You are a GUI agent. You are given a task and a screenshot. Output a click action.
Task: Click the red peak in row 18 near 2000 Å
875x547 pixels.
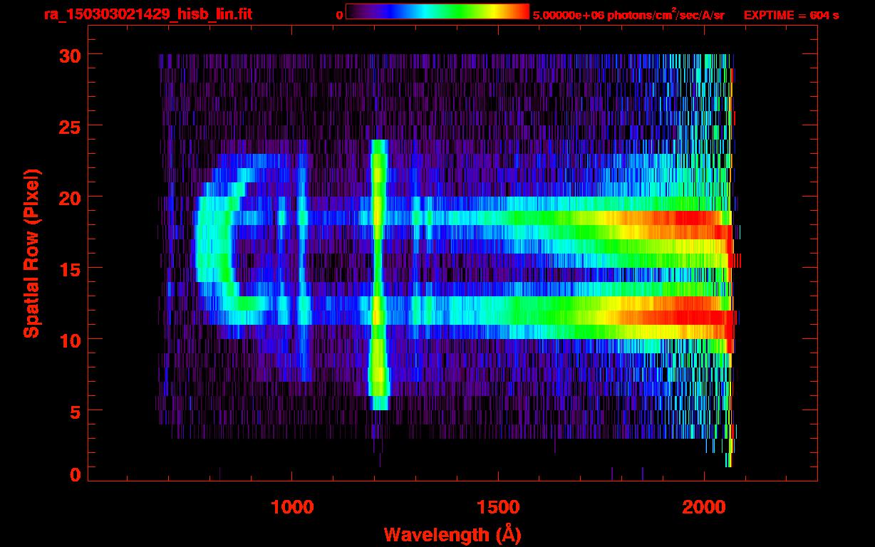[688, 217]
